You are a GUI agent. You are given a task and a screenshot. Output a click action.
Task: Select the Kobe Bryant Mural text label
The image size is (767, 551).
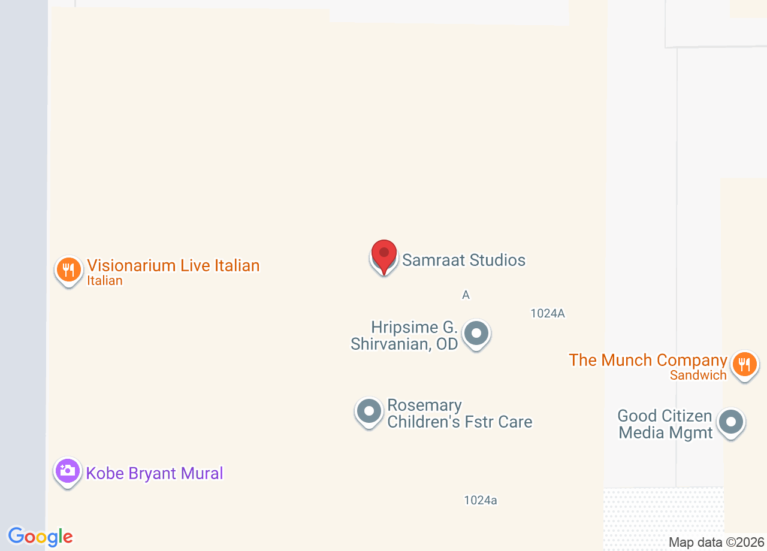click(x=155, y=473)
